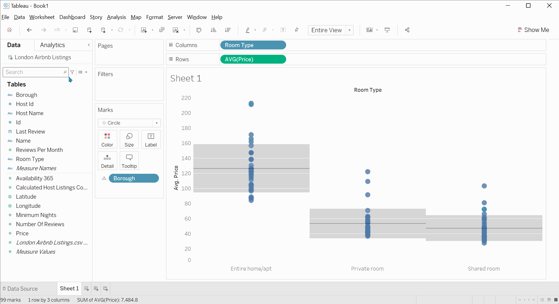Image resolution: width=559 pixels, height=304 pixels.
Task: Click the refresh data source icon
Action: pos(120,30)
